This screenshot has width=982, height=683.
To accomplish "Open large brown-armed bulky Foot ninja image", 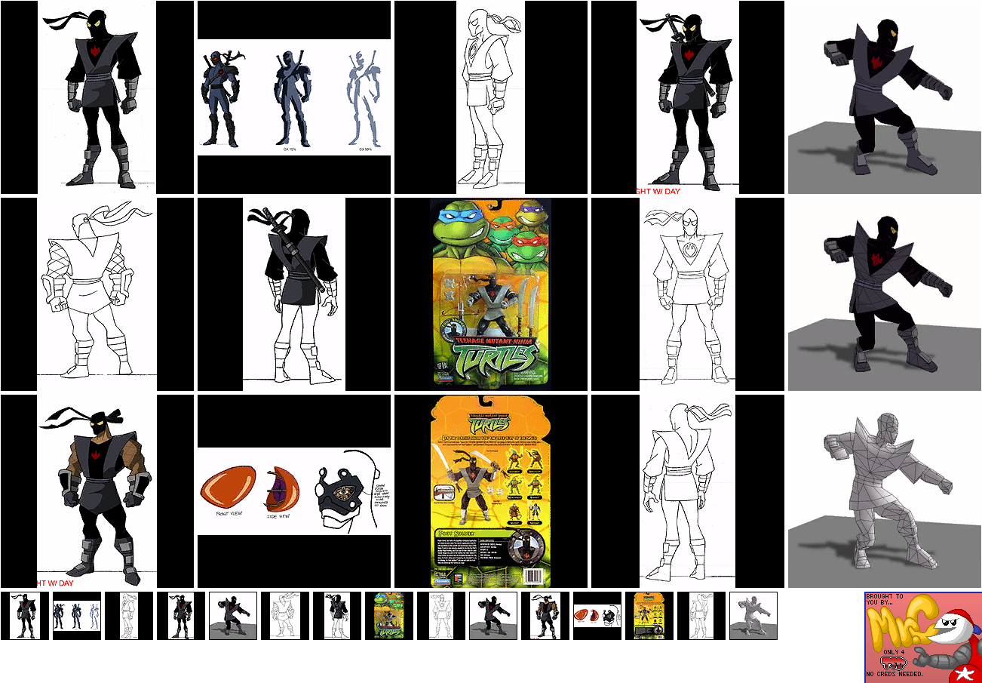I will click(x=97, y=491).
